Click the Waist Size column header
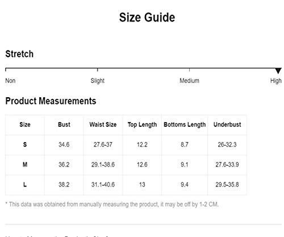This screenshot has width=284, height=237. point(103,124)
